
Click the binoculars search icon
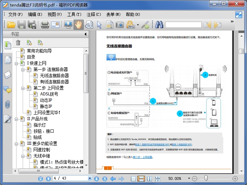(159, 25)
